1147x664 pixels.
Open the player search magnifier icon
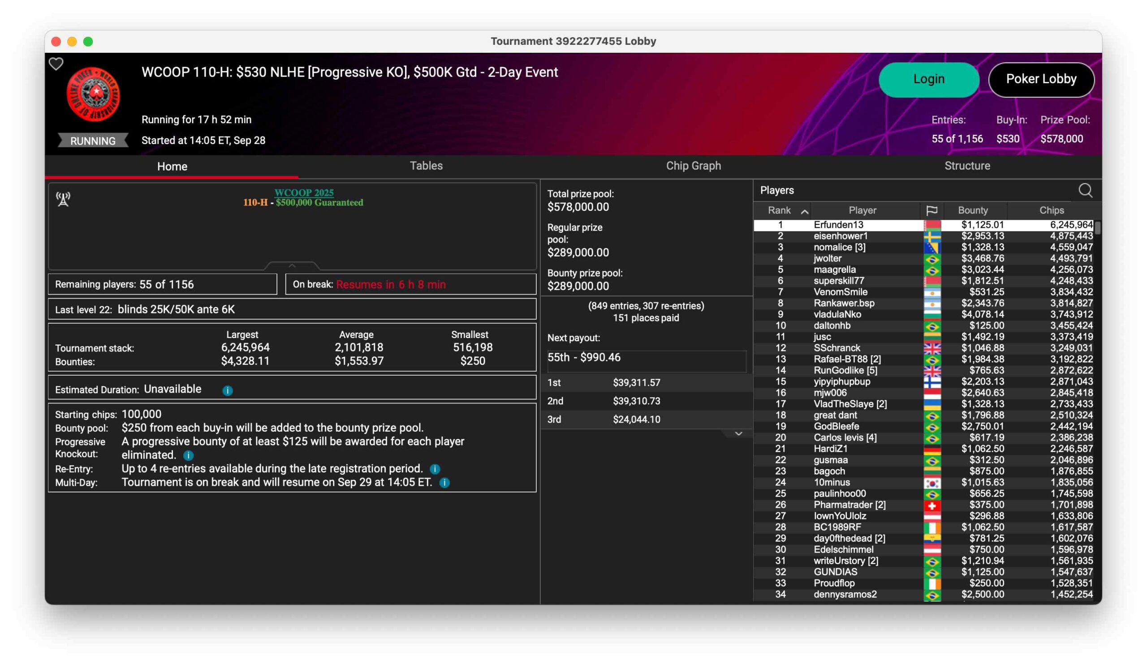(1085, 191)
